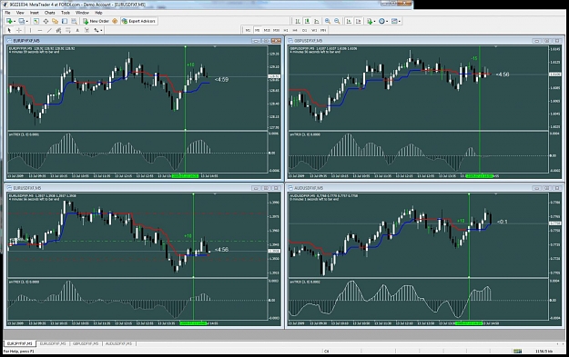This screenshot has height=357, width=569.
Task: Switch to the AUDUSDFXF,M5 bottom tab
Action: click(x=118, y=343)
